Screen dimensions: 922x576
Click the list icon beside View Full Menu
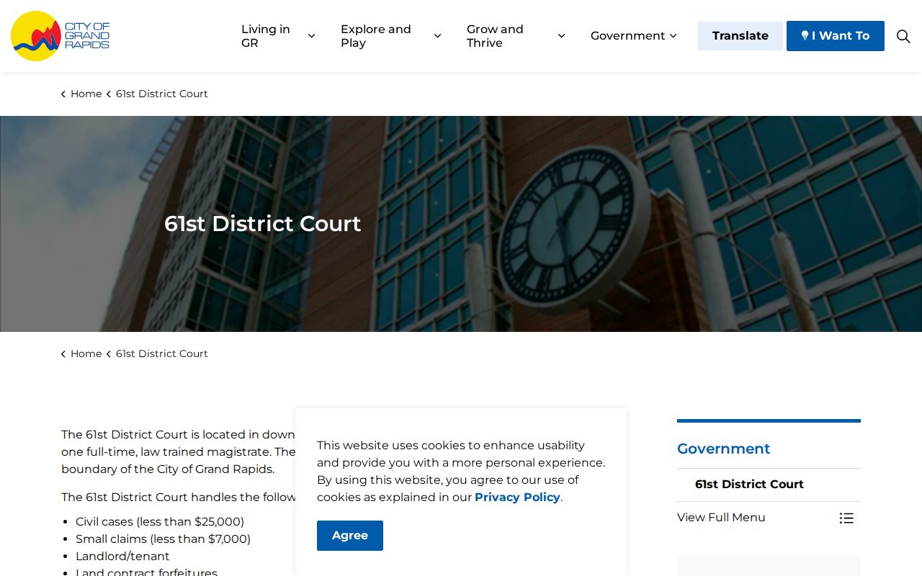tap(846, 518)
